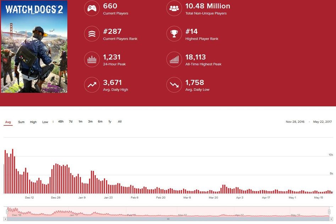336x224 pixels.
Task: Click the #287 Current Players Rank value
Action: coord(112,31)
